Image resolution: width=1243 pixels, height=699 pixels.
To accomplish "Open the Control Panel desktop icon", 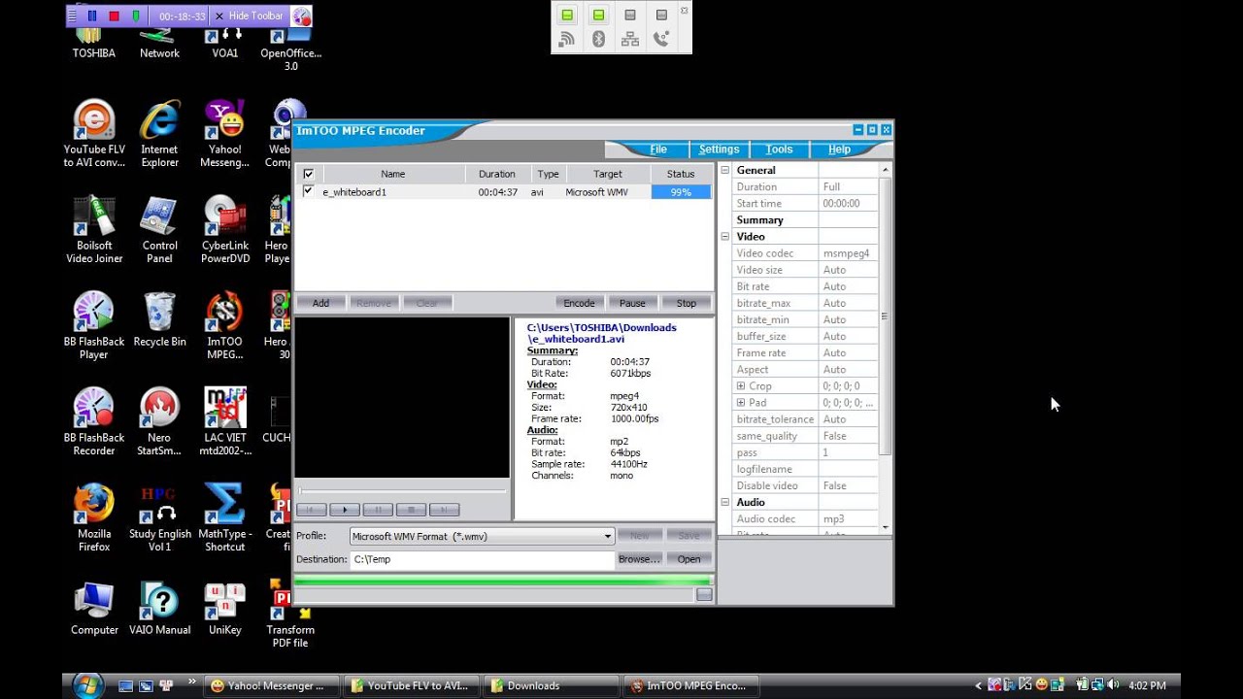I will (159, 230).
